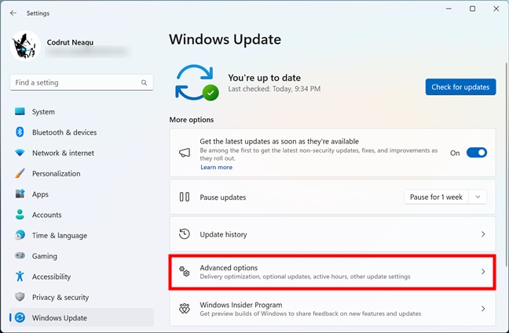Open the System settings category

coord(43,112)
